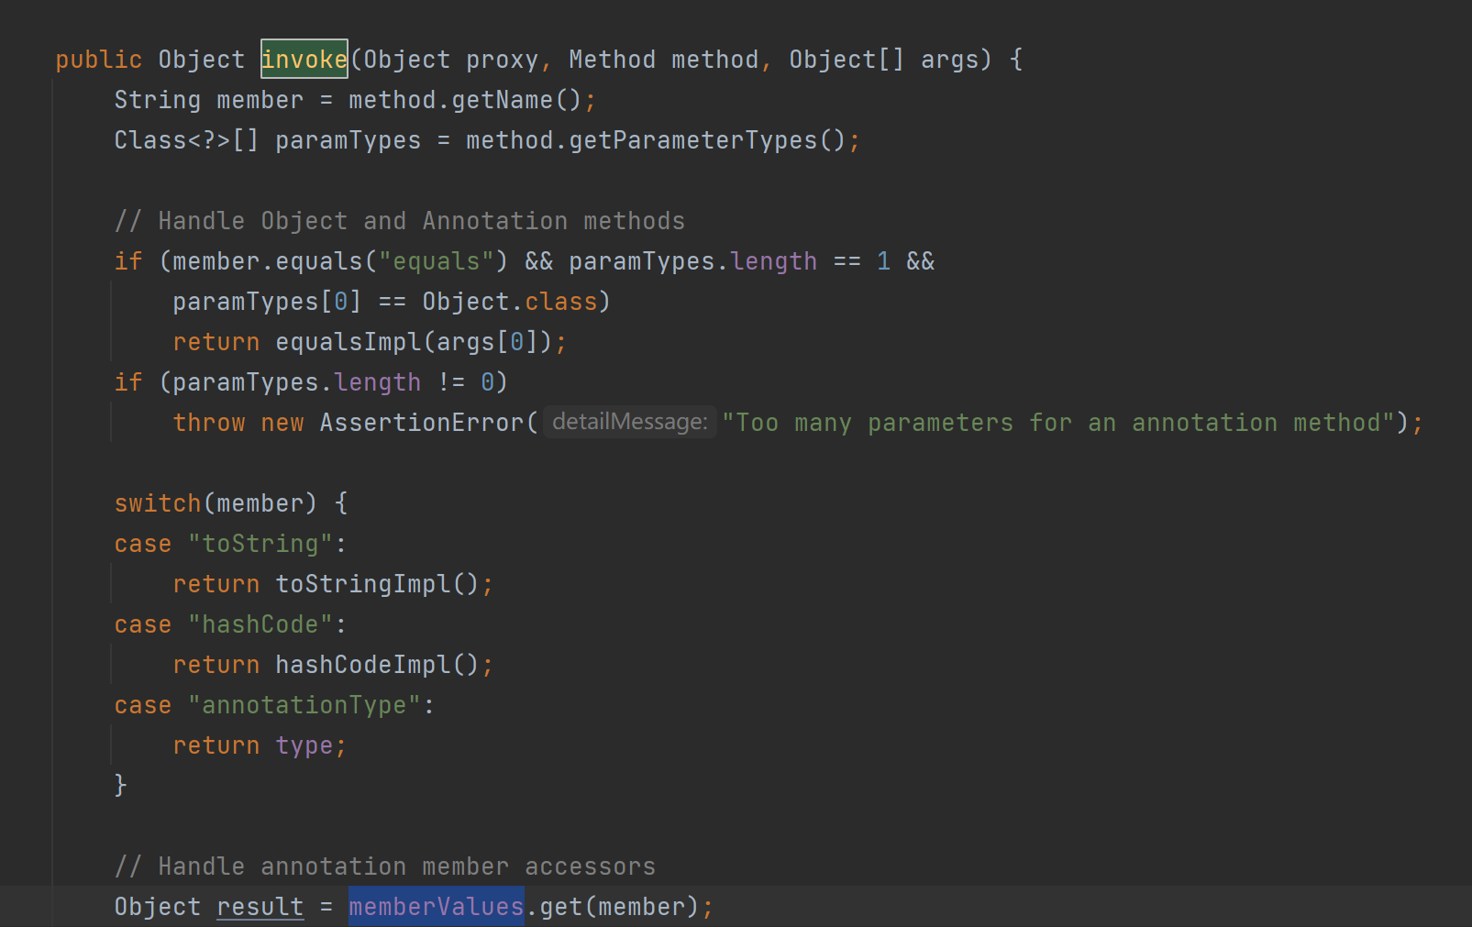Click the highlighted invoke method name
The height and width of the screenshot is (927, 1472).
pyautogui.click(x=304, y=60)
